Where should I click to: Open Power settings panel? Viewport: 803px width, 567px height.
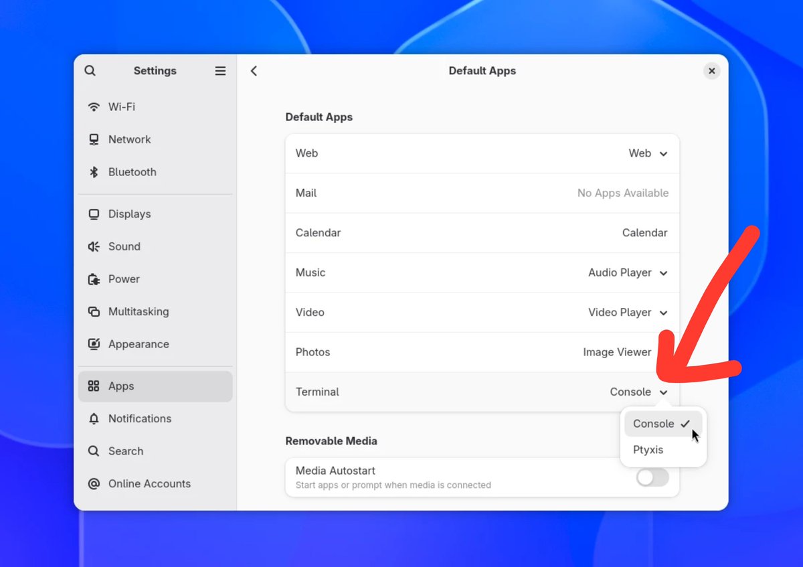click(155, 279)
